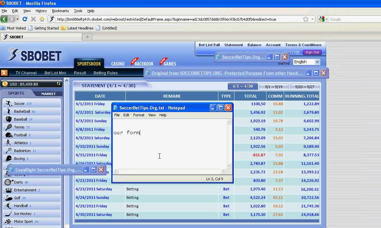Click the Sign Out button
This screenshot has width=381, height=228.
pos(312,52)
